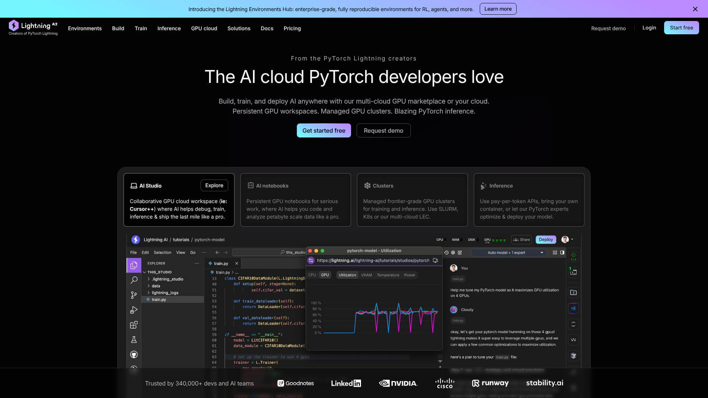Select the AI notebooks feature card
708x398 pixels.
295,200
